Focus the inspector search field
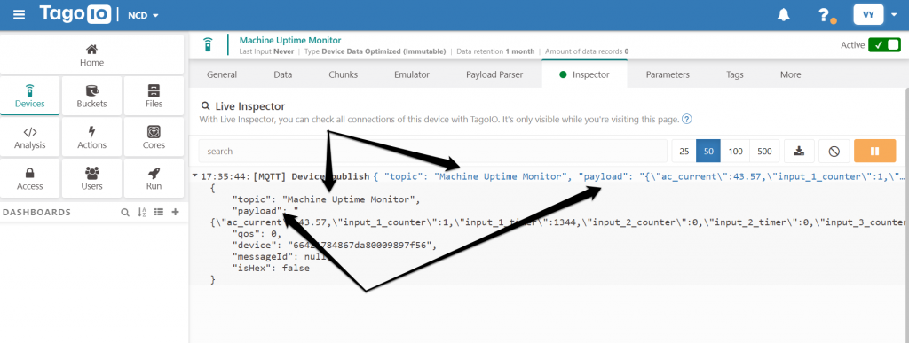 click(x=432, y=151)
